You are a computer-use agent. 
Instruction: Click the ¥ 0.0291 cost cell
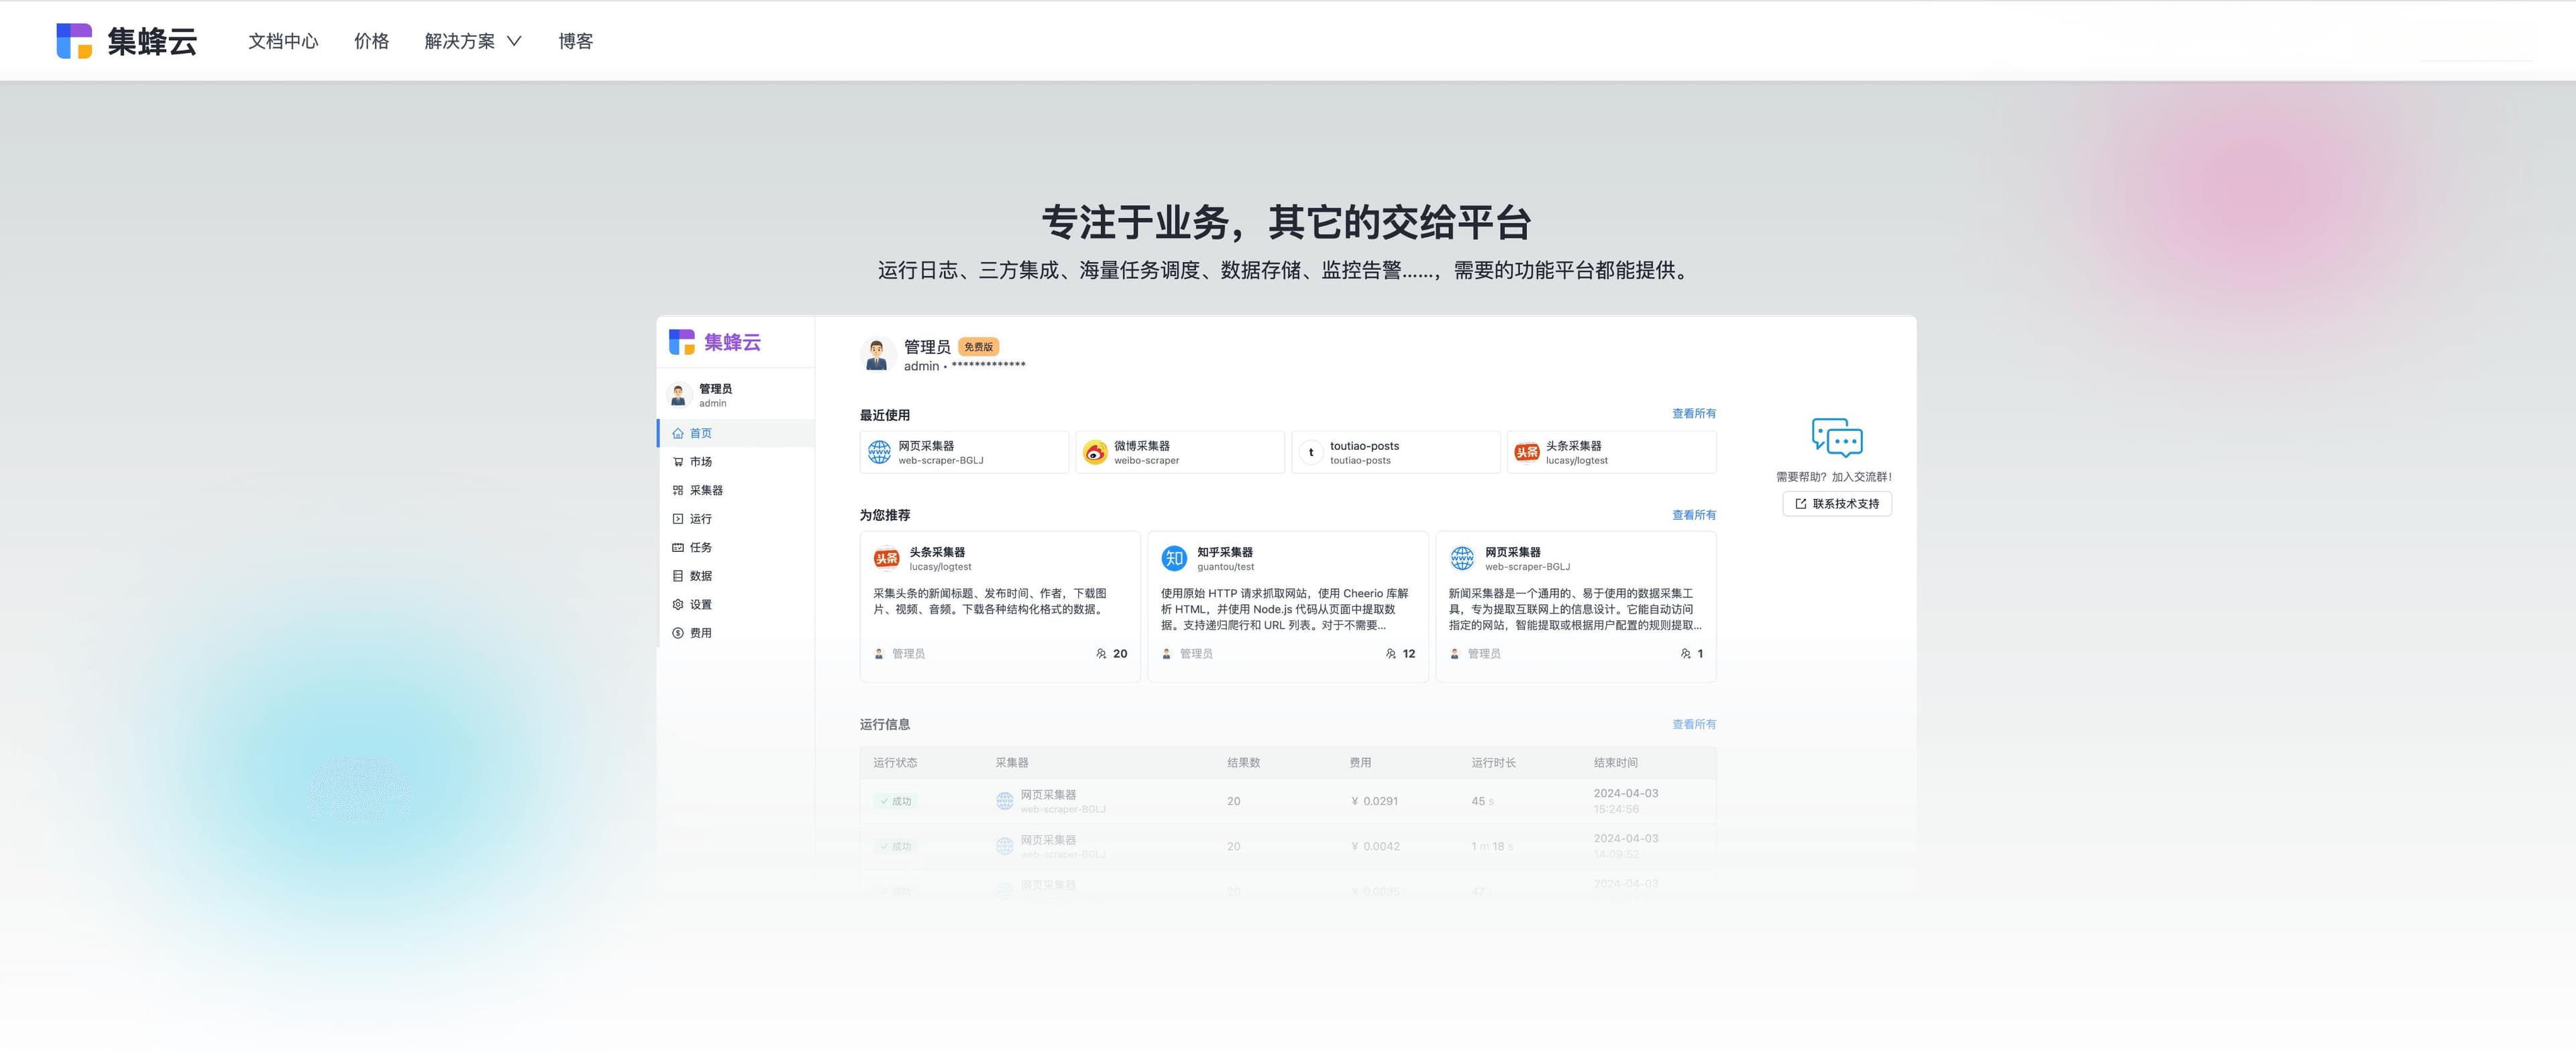point(1375,801)
